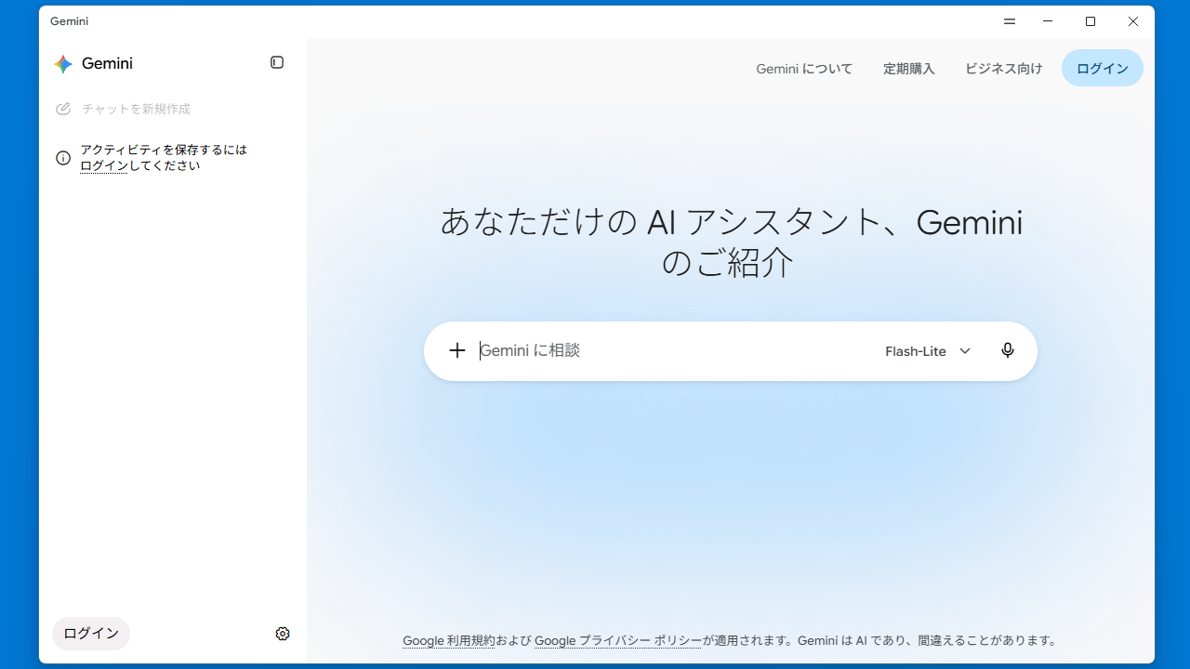
Task: Open the Google 利用規約 link
Action: [448, 640]
